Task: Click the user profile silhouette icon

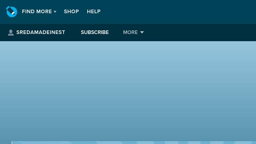Action: (x=11, y=32)
